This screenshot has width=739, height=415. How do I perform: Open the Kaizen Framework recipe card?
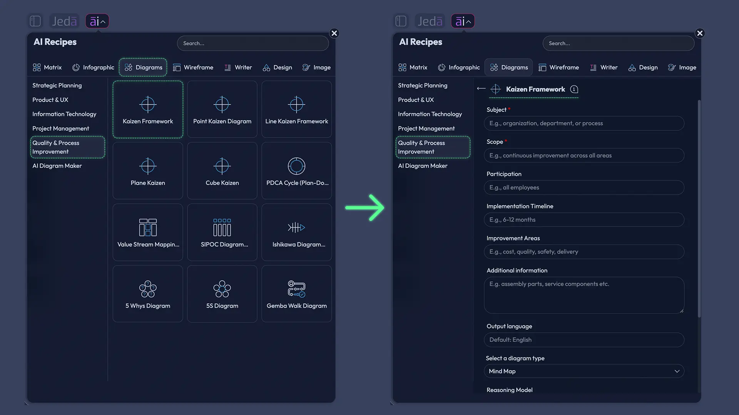point(148,110)
